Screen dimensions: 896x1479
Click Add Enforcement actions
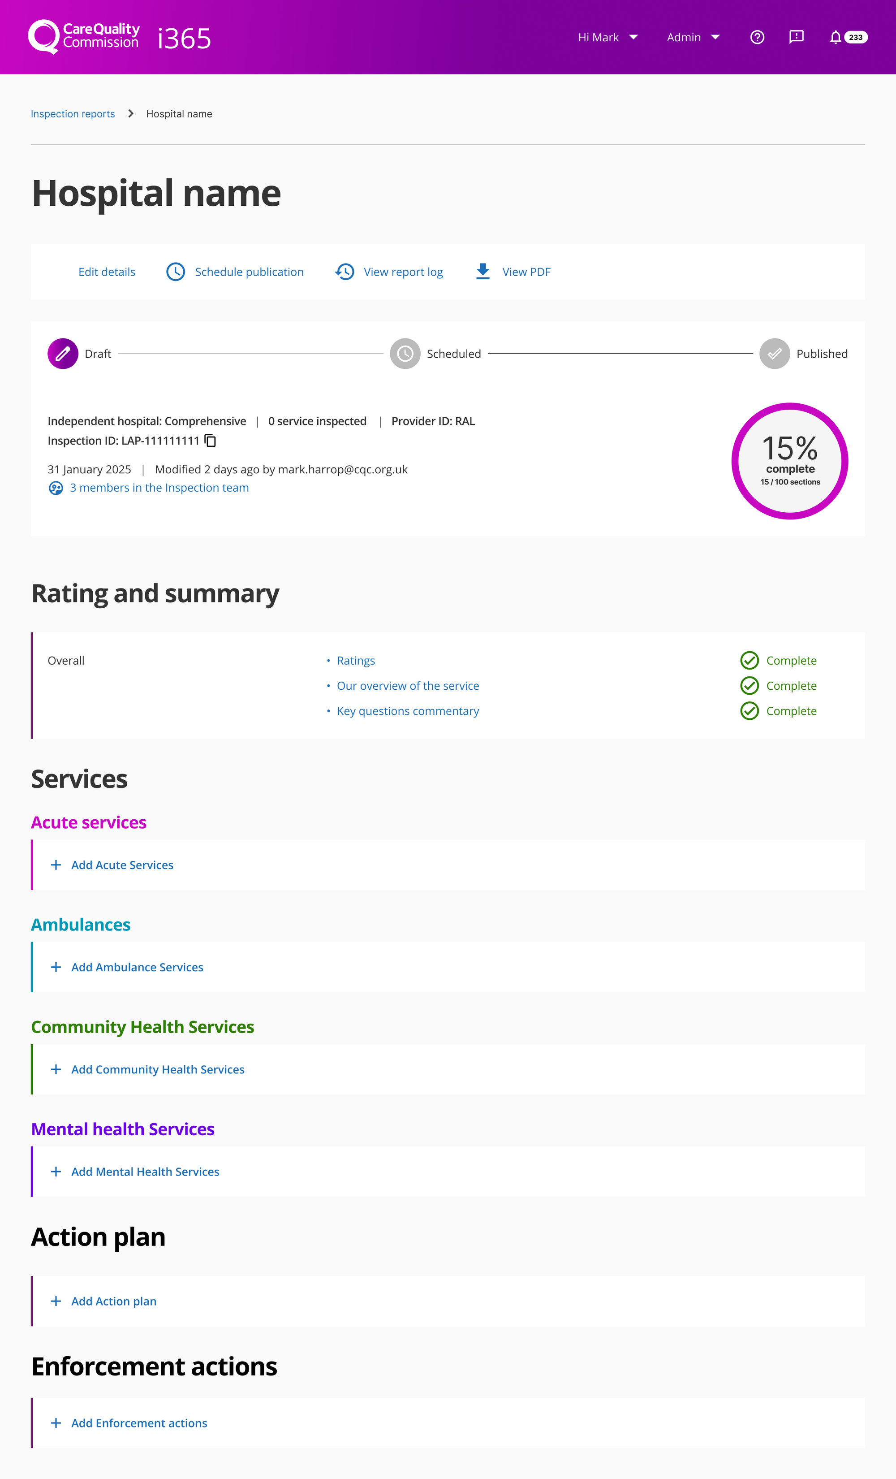(138, 1423)
